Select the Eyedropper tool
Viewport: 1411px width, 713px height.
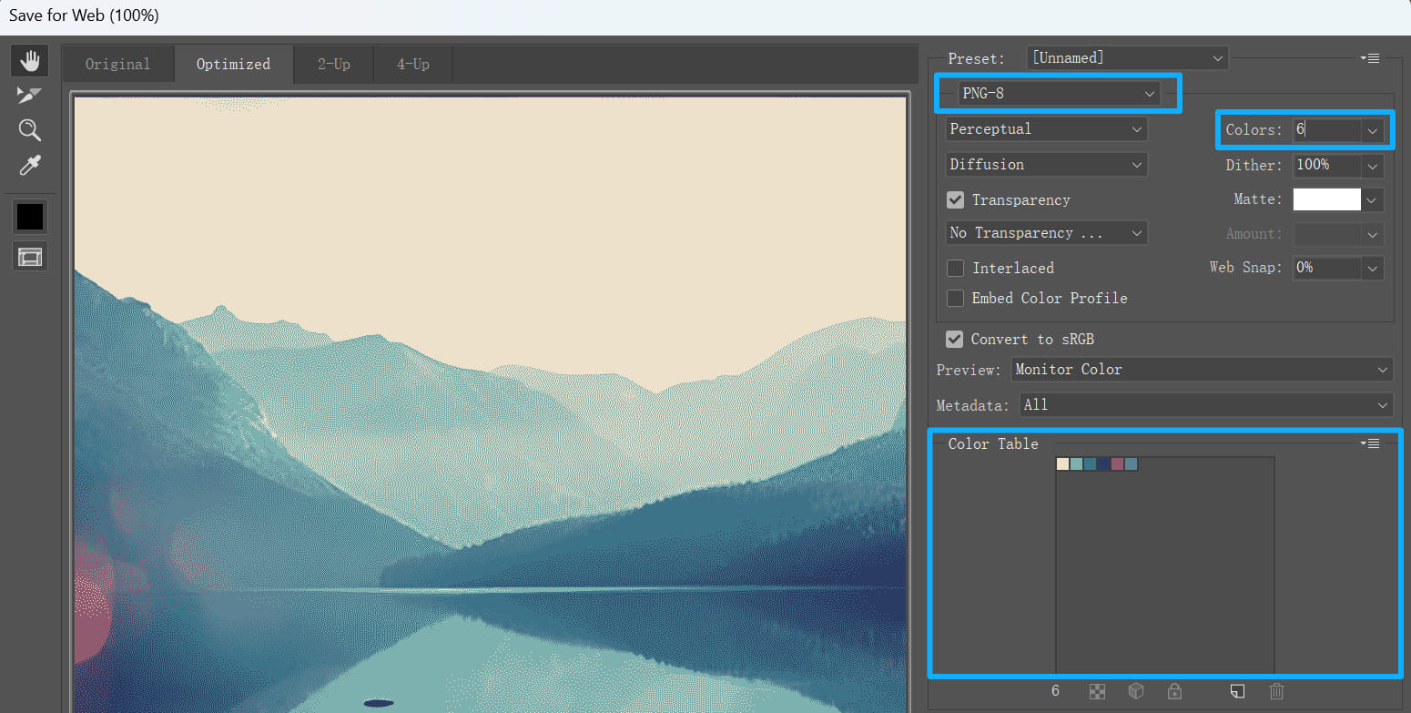pos(29,166)
